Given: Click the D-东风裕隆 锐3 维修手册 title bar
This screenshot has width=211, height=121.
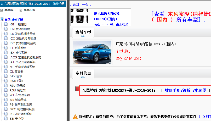Looking at the screenshot, I should pos(33,4).
